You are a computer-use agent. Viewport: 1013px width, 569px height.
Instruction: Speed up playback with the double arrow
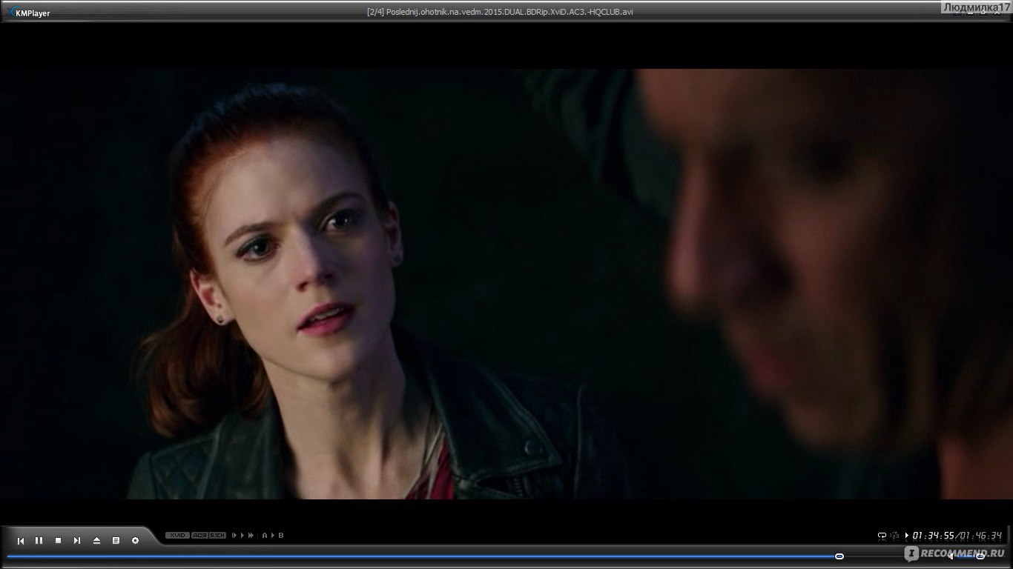coord(251,535)
